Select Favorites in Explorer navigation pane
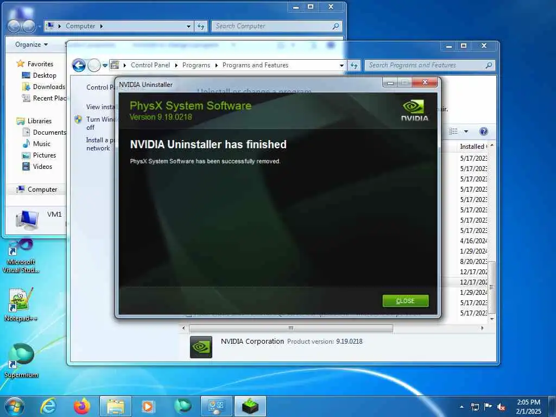 click(x=40, y=64)
